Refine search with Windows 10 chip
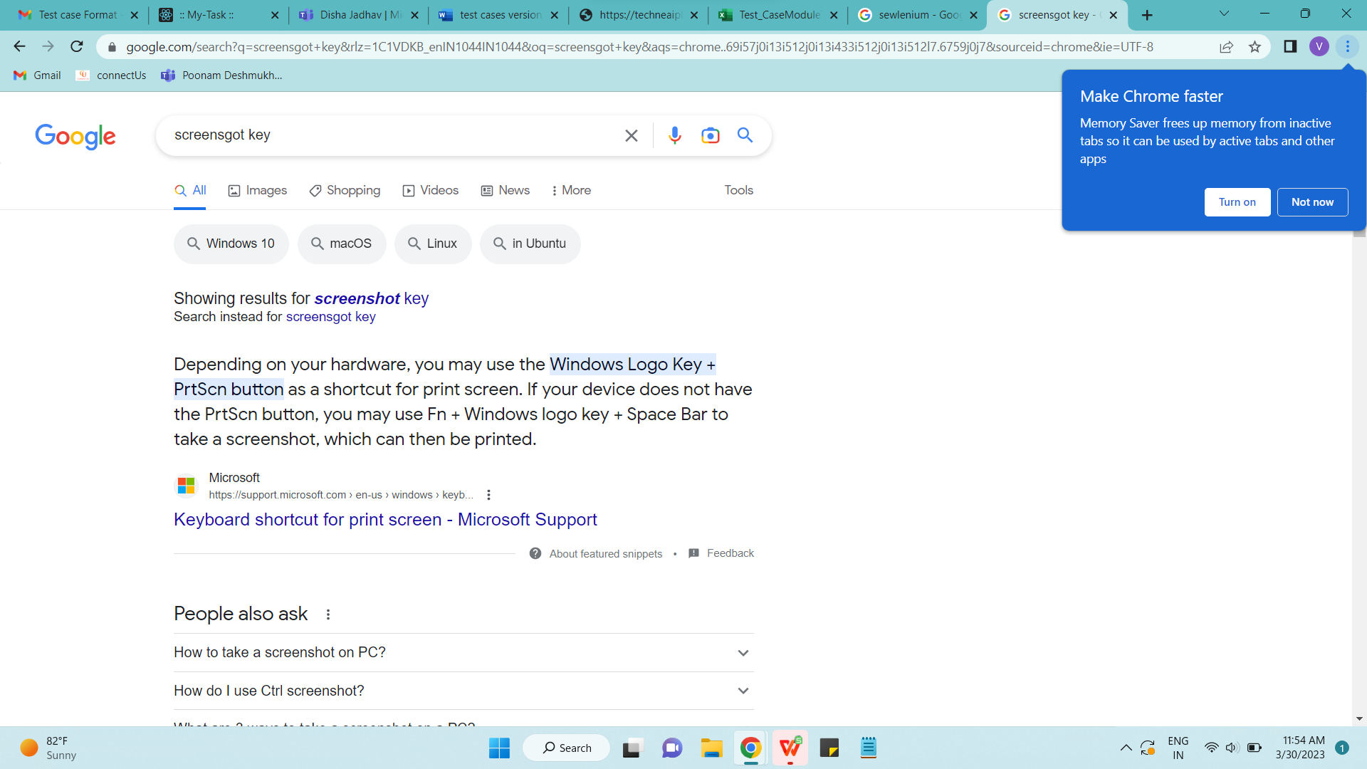 231,244
